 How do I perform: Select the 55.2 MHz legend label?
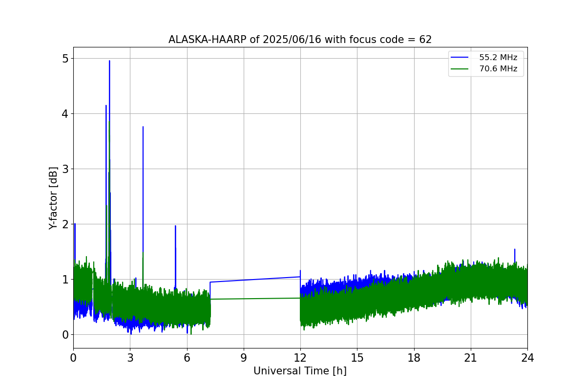[498, 58]
